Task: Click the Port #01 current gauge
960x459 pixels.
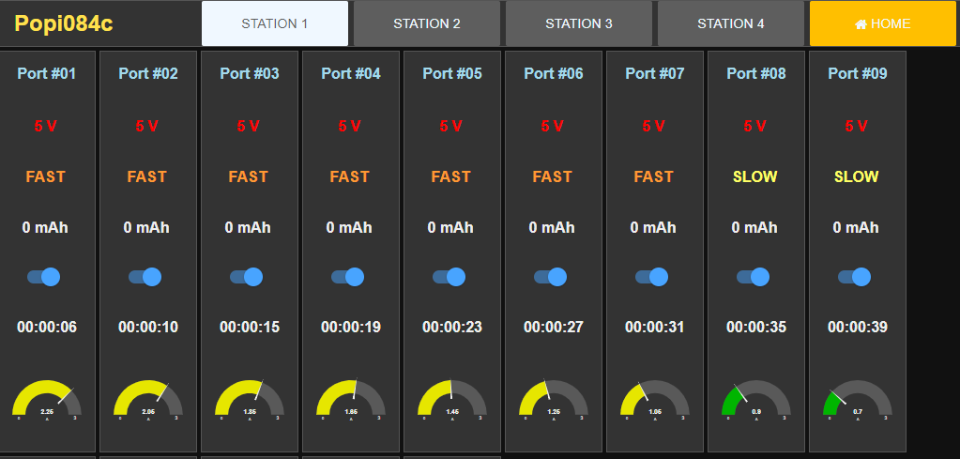Action: (47, 399)
